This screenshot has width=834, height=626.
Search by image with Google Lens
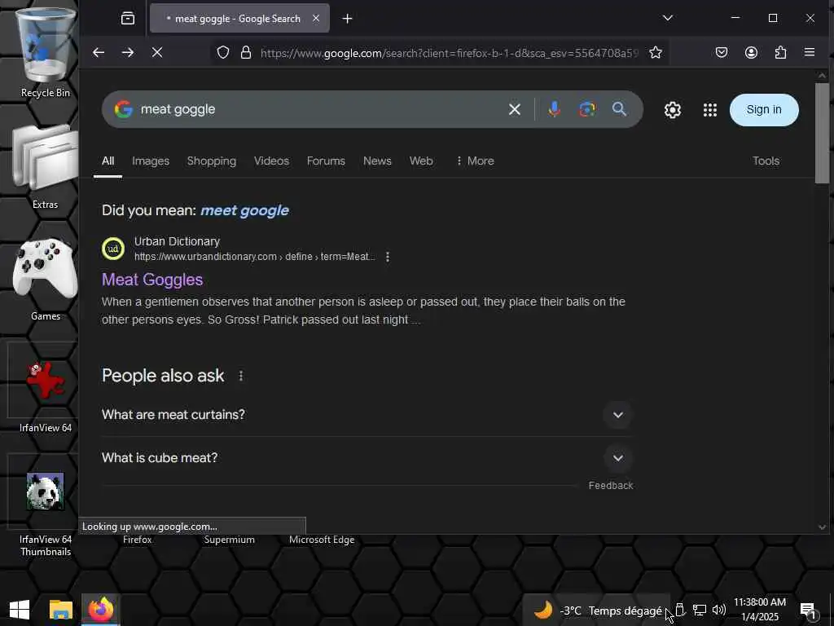point(586,109)
